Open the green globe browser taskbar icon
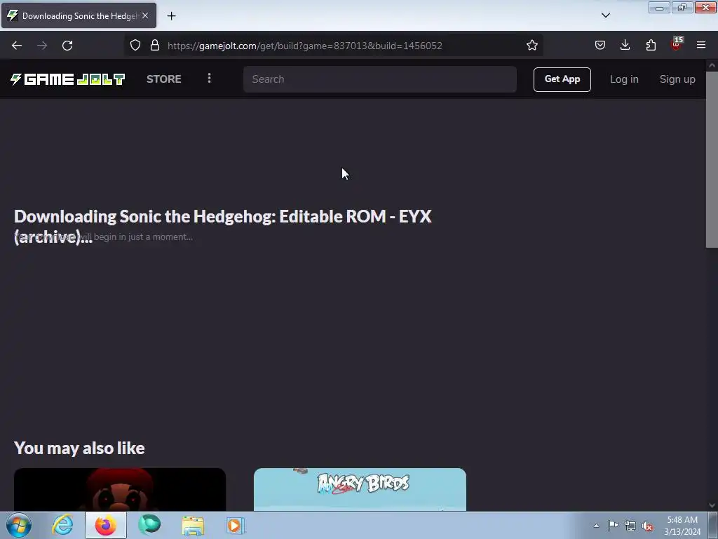The image size is (718, 539). click(149, 525)
